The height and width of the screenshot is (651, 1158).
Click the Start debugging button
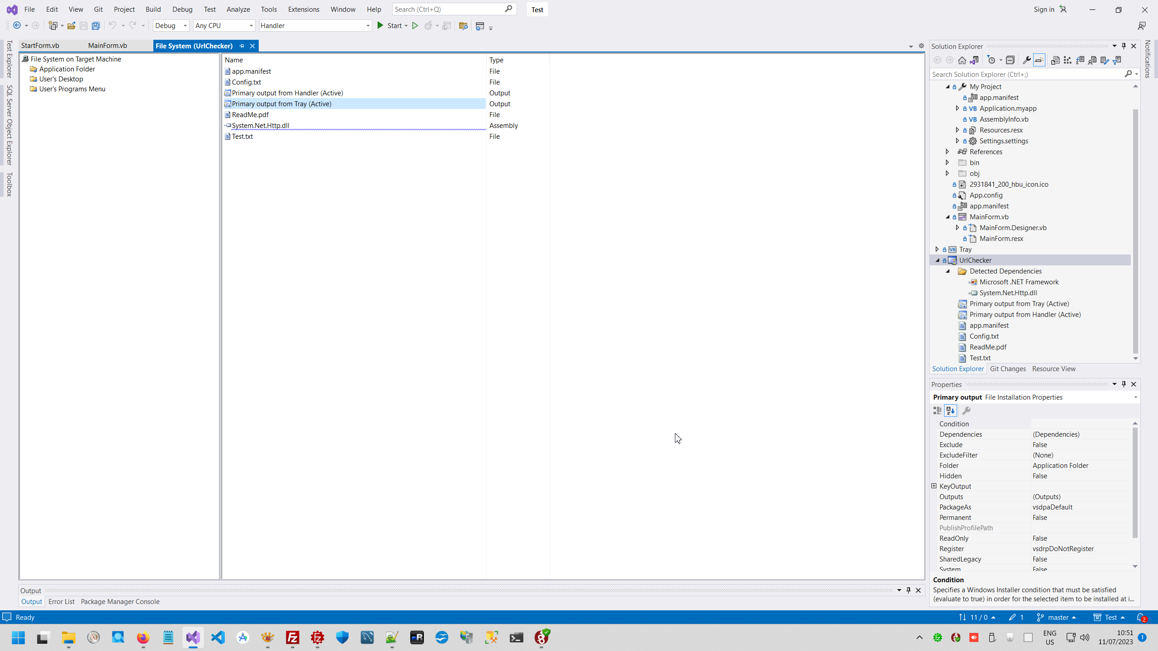point(390,26)
